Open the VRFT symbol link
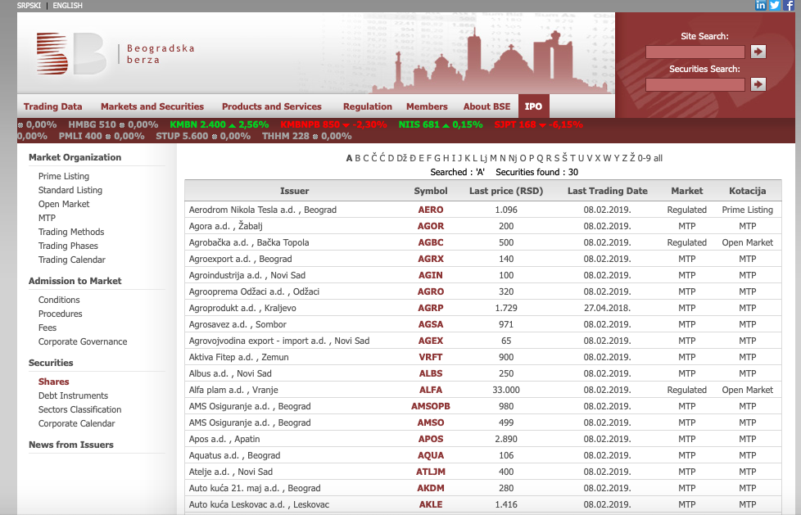This screenshot has width=801, height=515. coord(431,357)
